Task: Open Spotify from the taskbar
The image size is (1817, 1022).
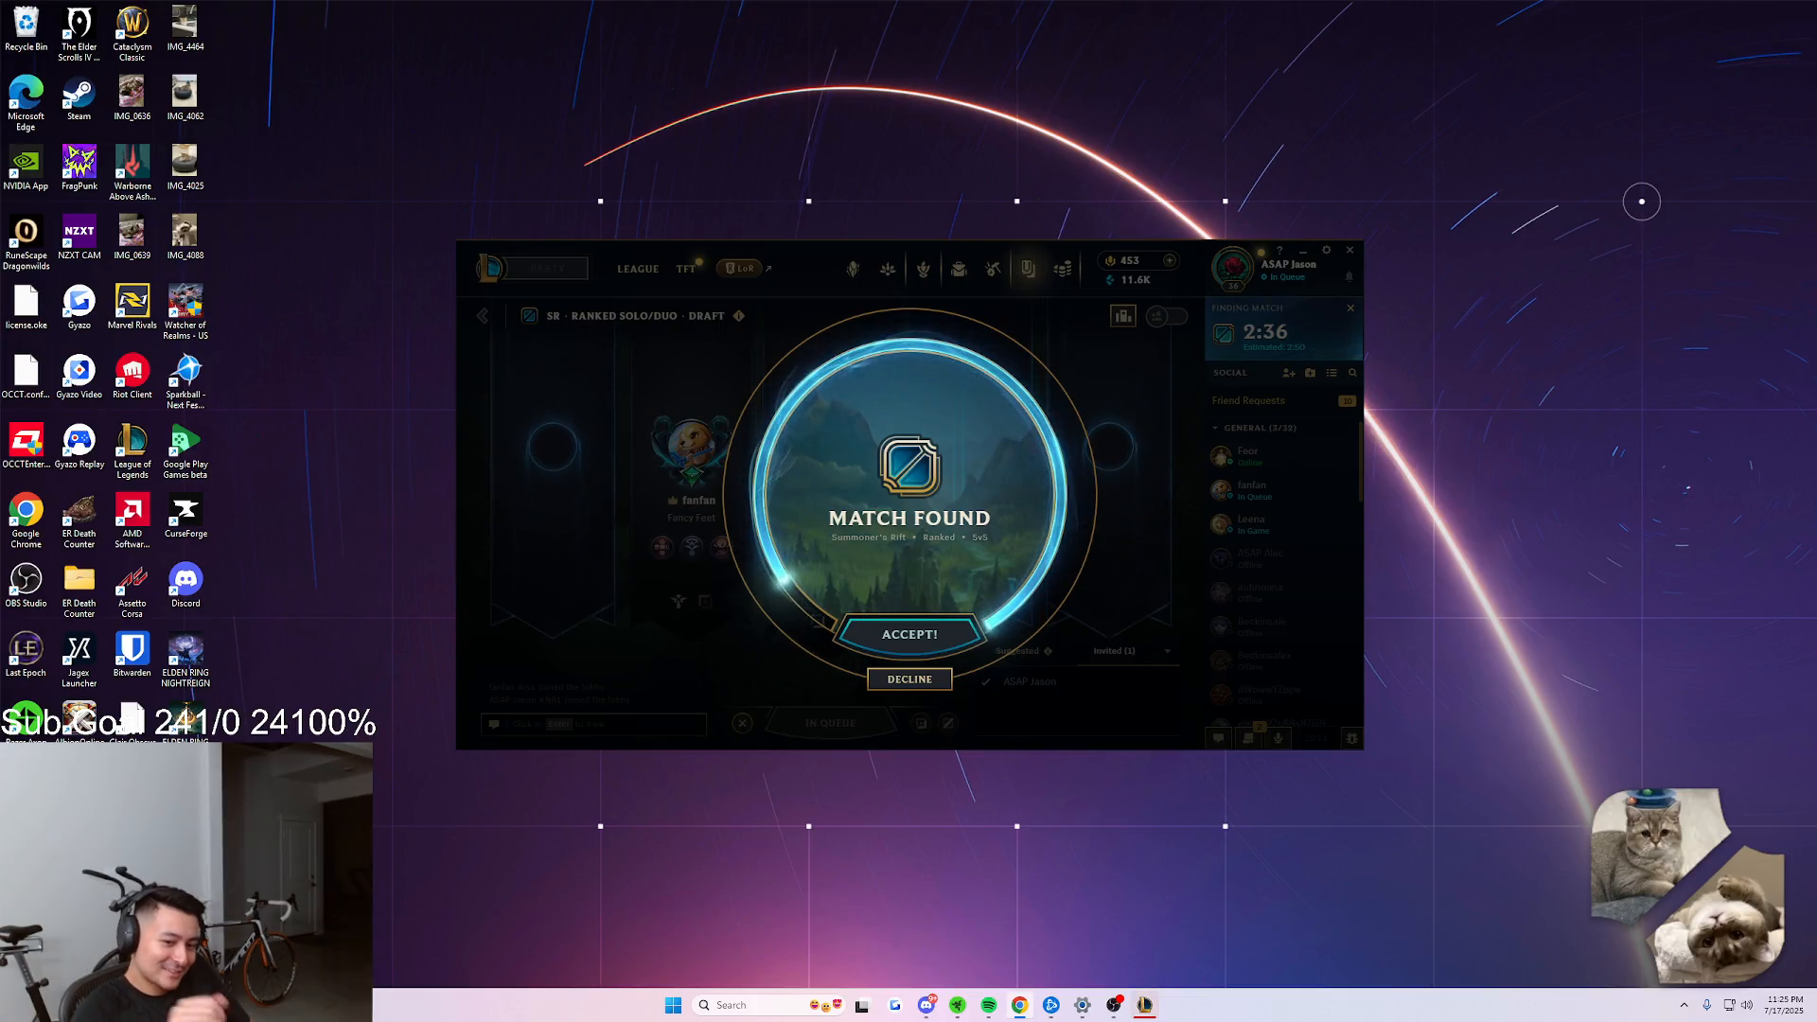Action: point(988,1005)
